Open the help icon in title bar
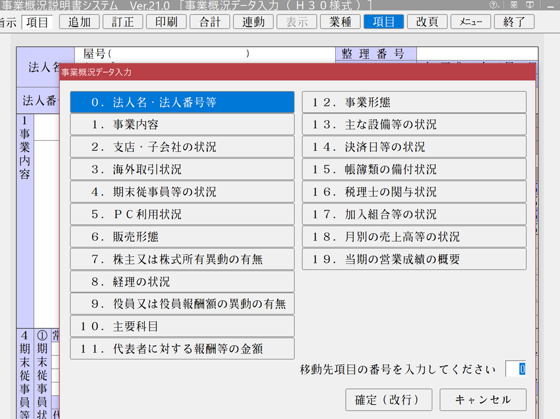560x419 pixels. pos(493,5)
